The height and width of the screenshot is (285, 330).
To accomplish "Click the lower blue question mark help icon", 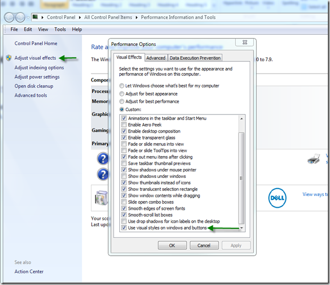I will coord(103,174).
